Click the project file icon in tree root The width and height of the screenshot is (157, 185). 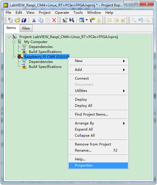tap(15, 37)
